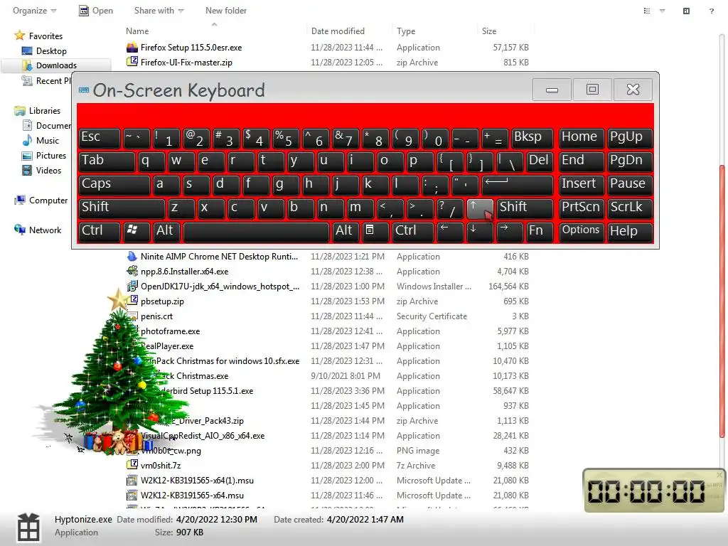Click the Help key on On-Screen Keyboard
This screenshot has width=728, height=546.
click(630, 231)
